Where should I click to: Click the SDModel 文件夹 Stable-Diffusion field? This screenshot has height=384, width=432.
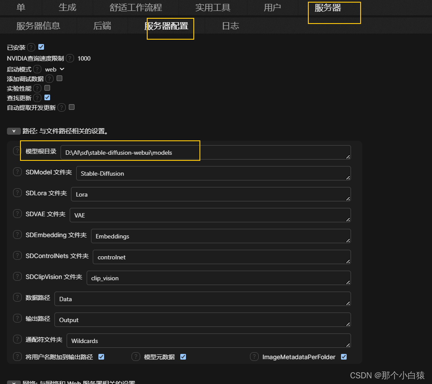point(213,173)
